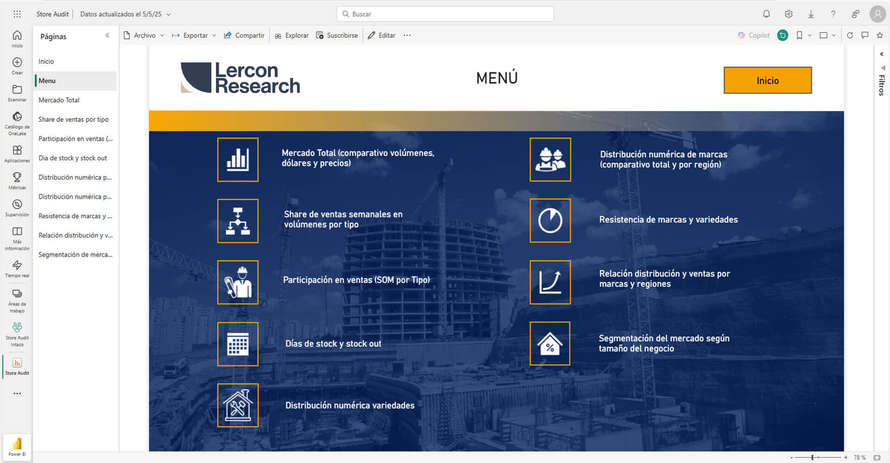Collapse the Páginas navigation pane
The width and height of the screenshot is (890, 463).
coord(108,36)
